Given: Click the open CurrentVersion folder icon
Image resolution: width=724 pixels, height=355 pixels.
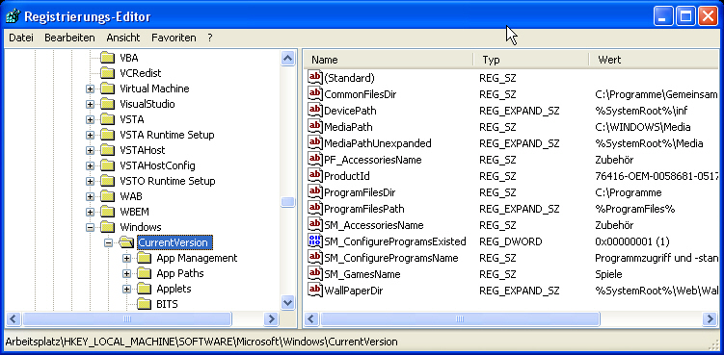Looking at the screenshot, I should [126, 242].
